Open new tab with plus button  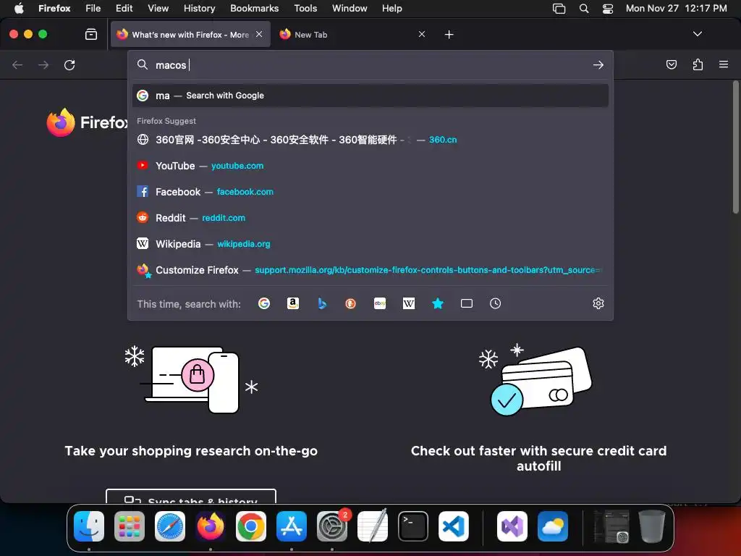point(449,35)
